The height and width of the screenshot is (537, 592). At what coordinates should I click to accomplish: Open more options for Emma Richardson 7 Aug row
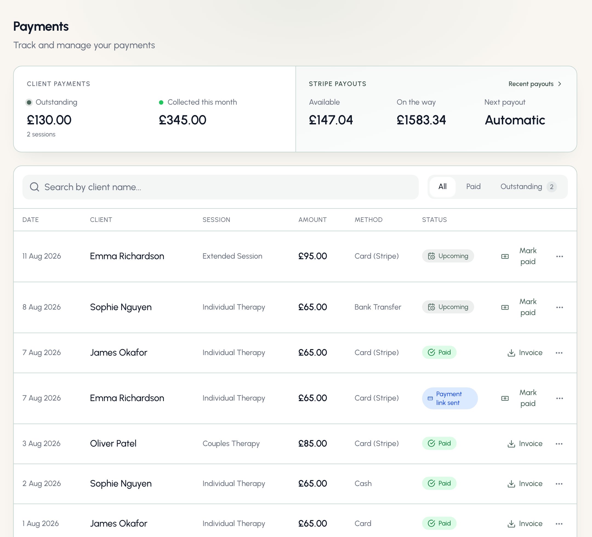pyautogui.click(x=559, y=398)
